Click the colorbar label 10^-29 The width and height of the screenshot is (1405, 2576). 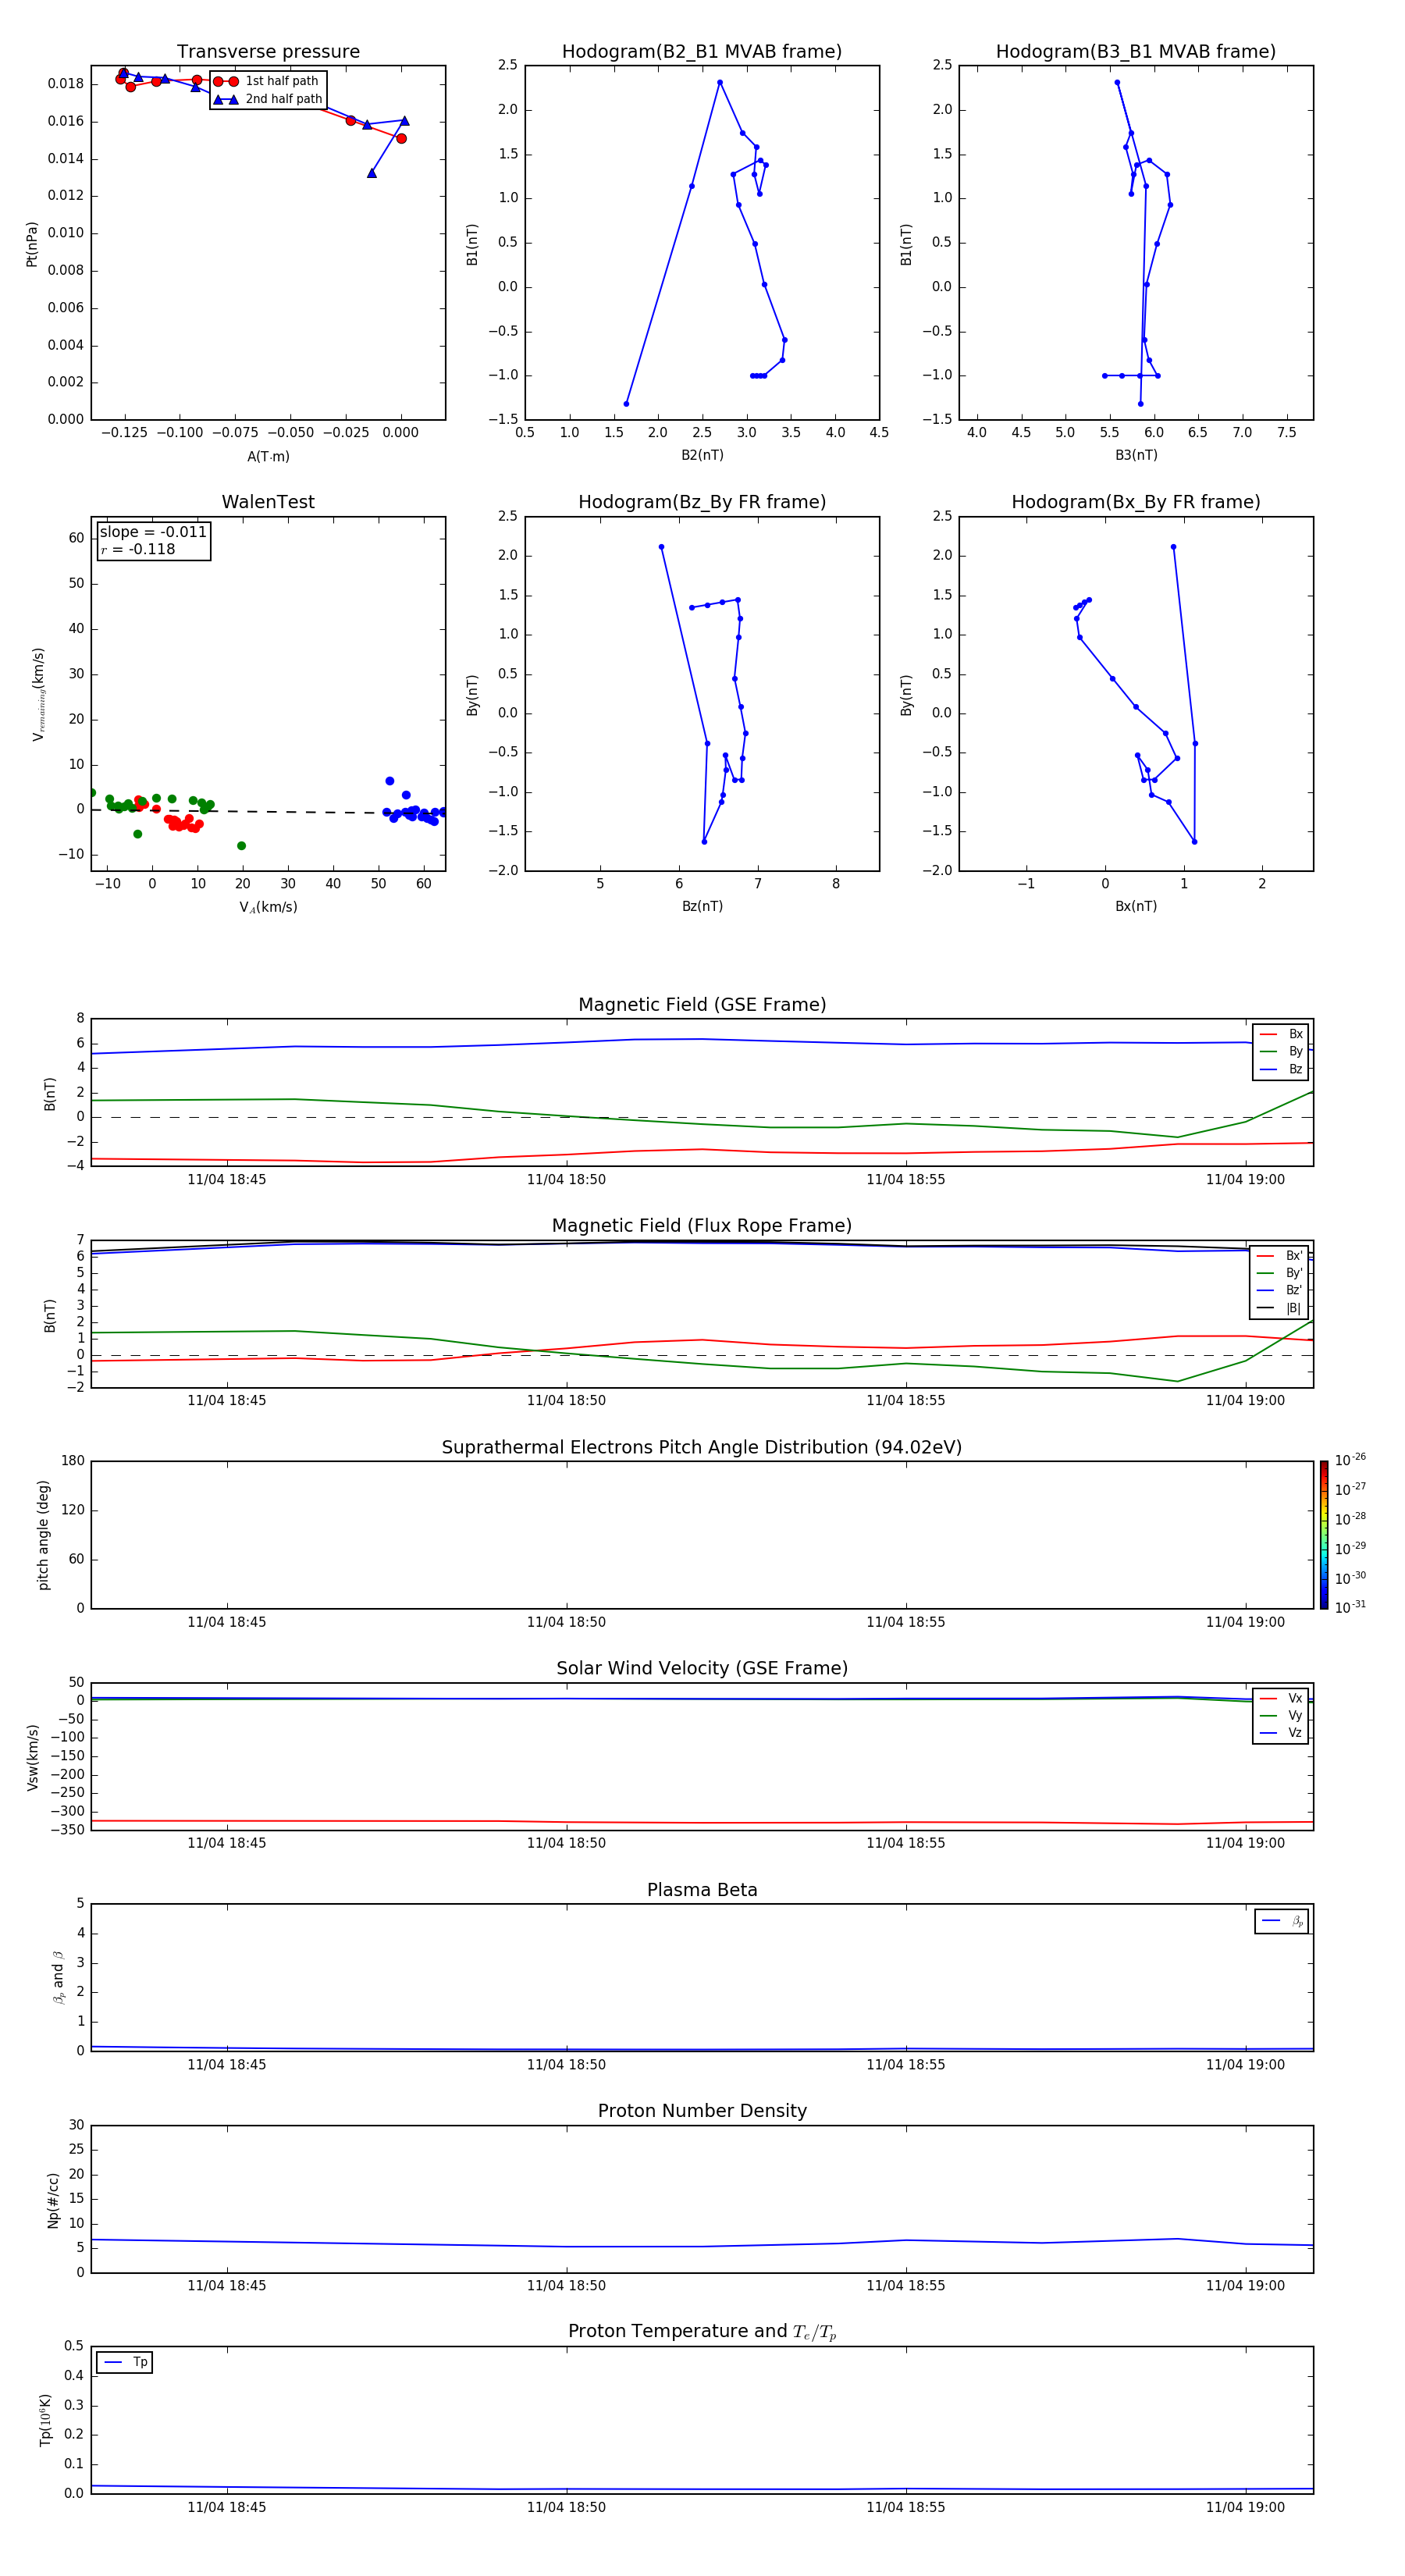(x=1350, y=1548)
